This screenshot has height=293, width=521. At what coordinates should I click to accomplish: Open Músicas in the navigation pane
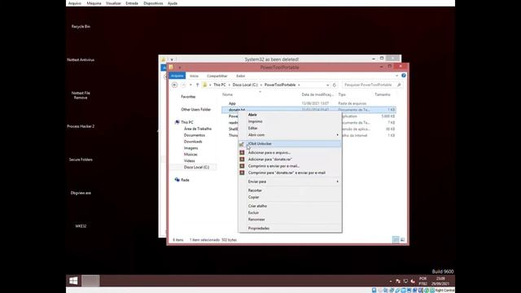click(x=190, y=154)
